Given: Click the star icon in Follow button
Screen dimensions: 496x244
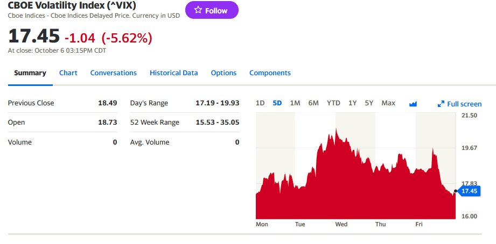Looking at the screenshot, I should [x=198, y=10].
